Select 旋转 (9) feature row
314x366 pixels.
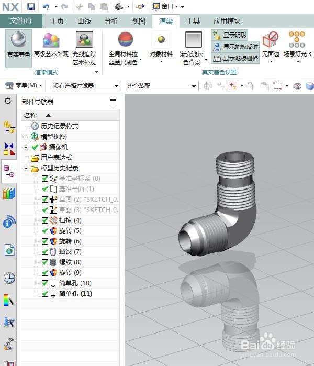click(70, 273)
